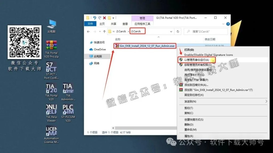Click the last 2.Carck breadcrumb segment
This screenshot has height=153, width=273.
tap(136, 31)
